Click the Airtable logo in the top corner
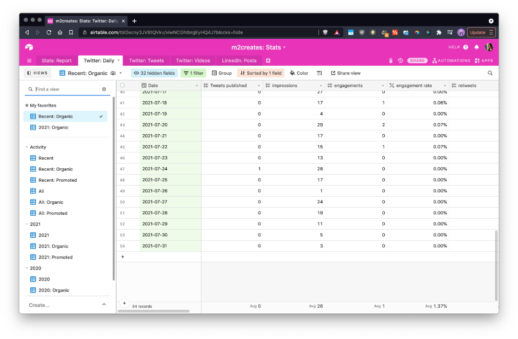Viewport: 518px width, 339px height. pos(29,47)
